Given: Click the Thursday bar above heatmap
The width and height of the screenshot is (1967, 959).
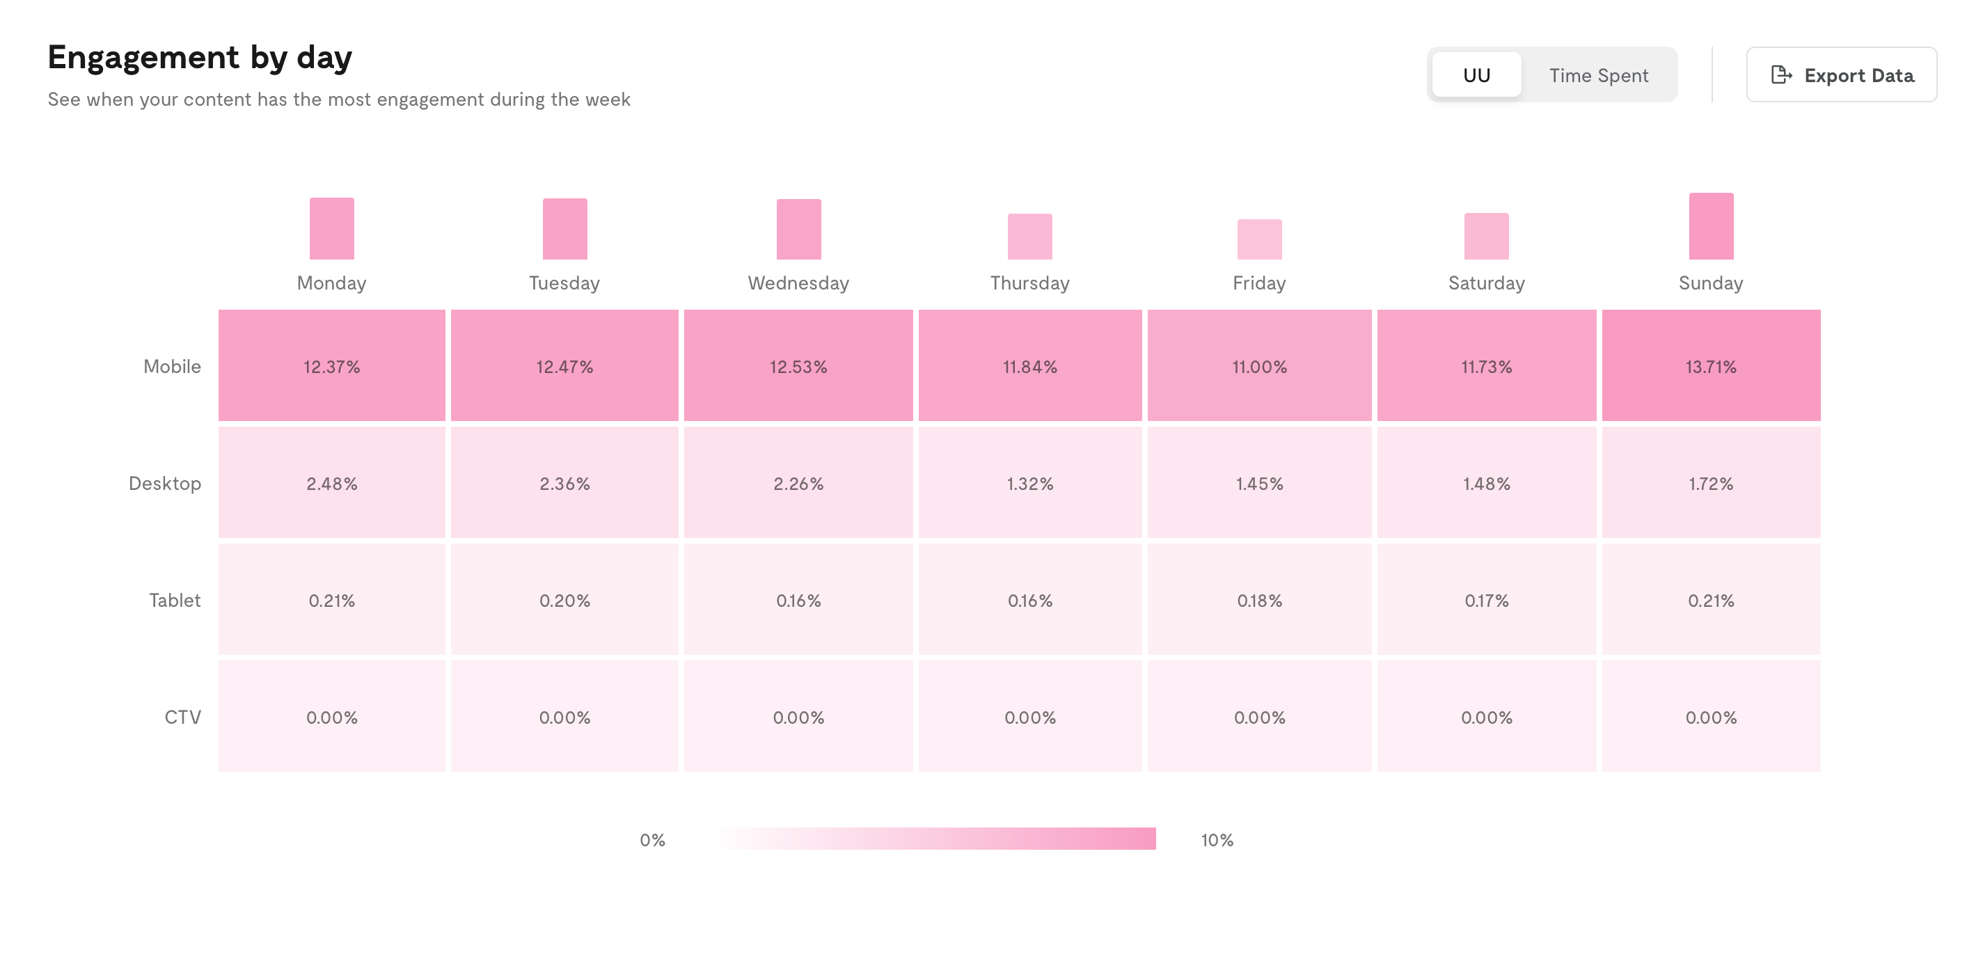Looking at the screenshot, I should pyautogui.click(x=1029, y=237).
